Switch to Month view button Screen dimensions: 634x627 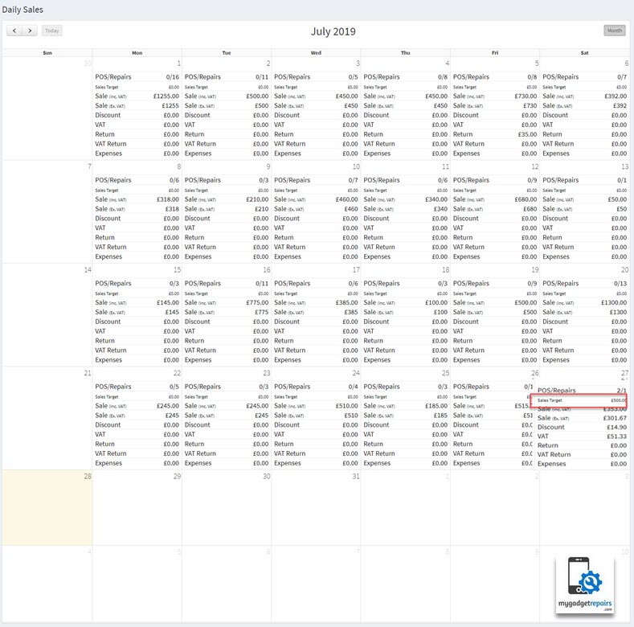pyautogui.click(x=614, y=31)
